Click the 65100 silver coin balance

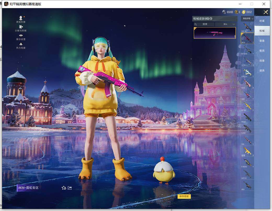(228, 12)
